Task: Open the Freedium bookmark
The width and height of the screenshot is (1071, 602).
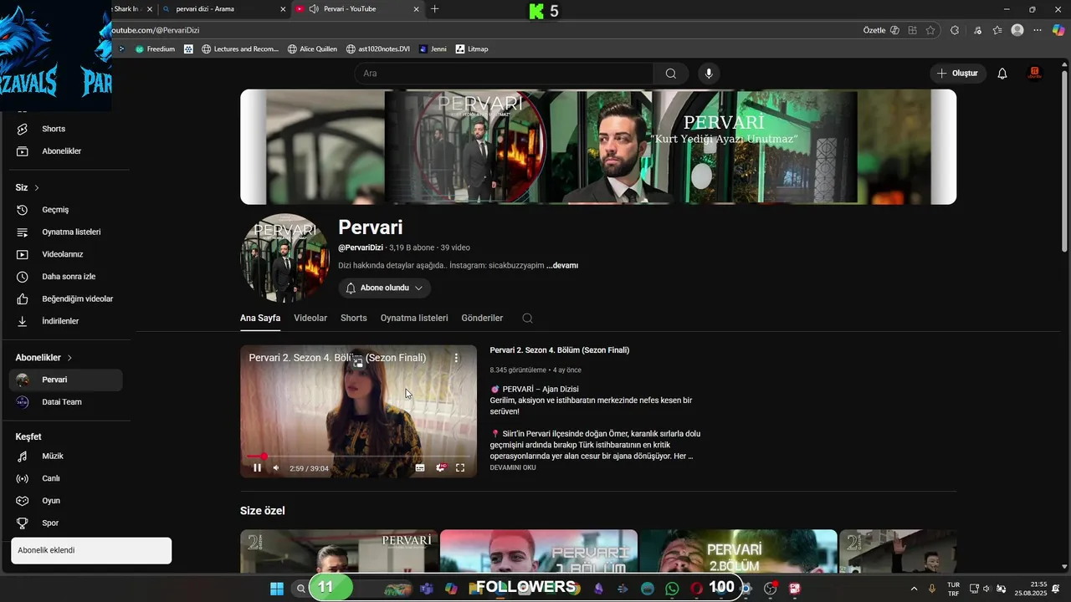Action: tap(156, 48)
